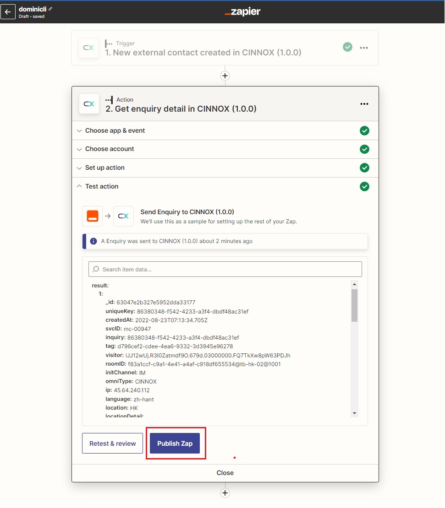
Task: Click the Retest & review button
Action: point(112,443)
